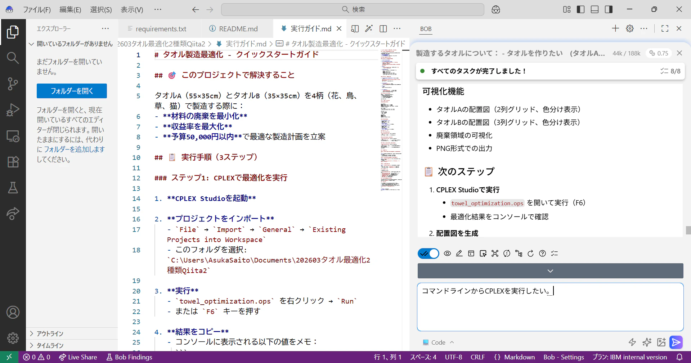Expand the Timeline section
691x363 pixels.
point(72,345)
